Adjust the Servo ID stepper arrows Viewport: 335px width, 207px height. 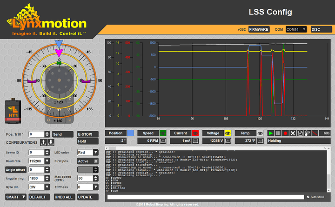[x=47, y=152]
